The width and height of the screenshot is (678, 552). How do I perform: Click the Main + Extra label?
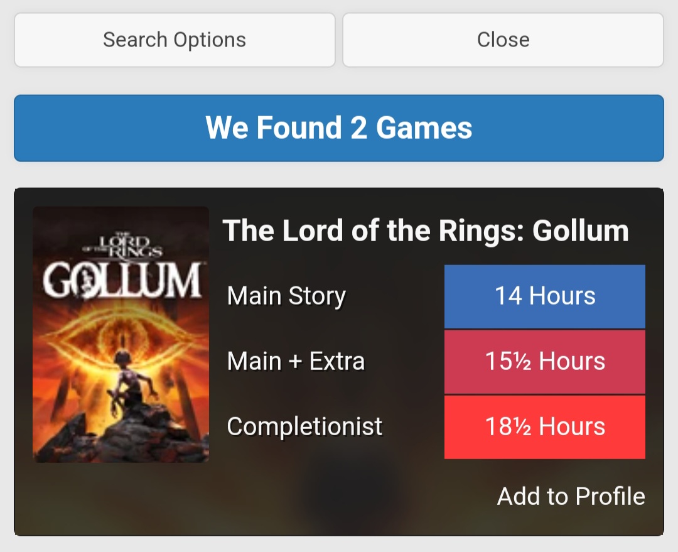click(x=296, y=361)
